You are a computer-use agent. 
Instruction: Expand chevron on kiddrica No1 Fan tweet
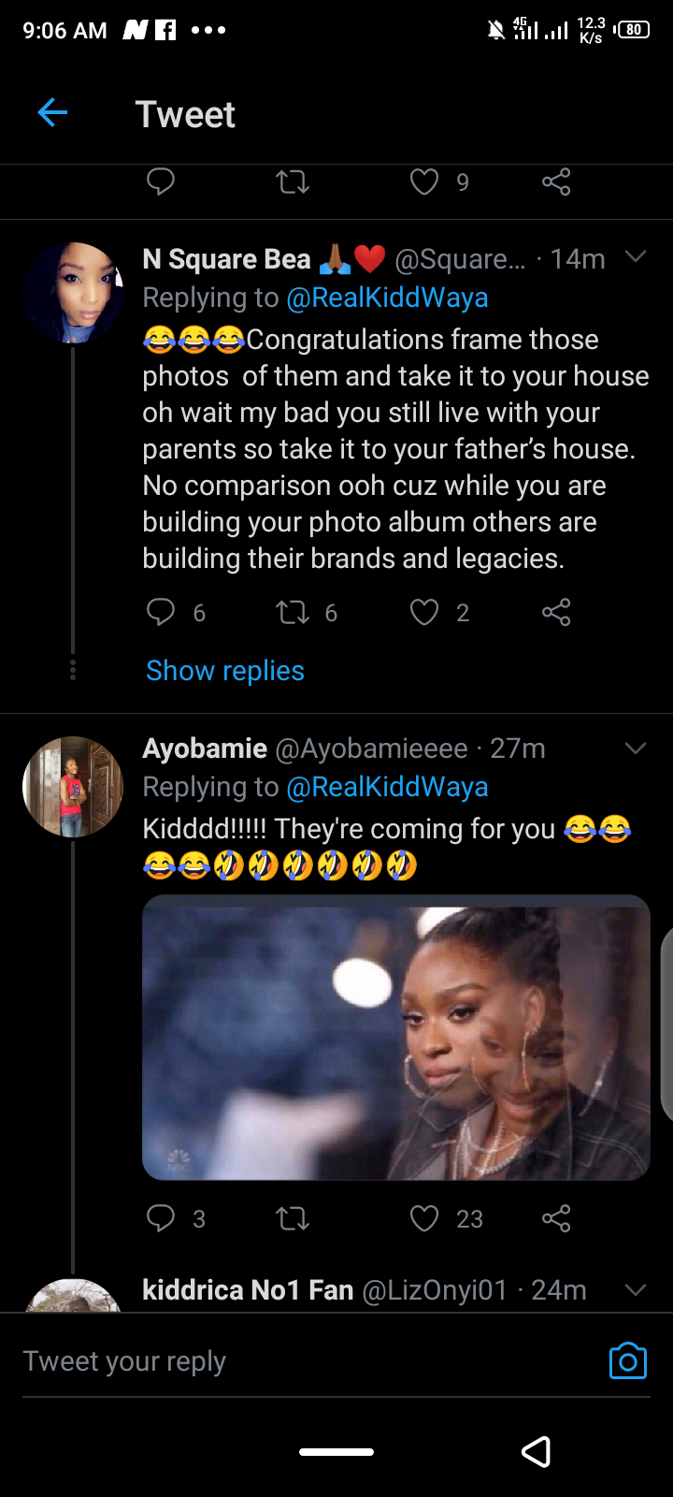tap(636, 1290)
